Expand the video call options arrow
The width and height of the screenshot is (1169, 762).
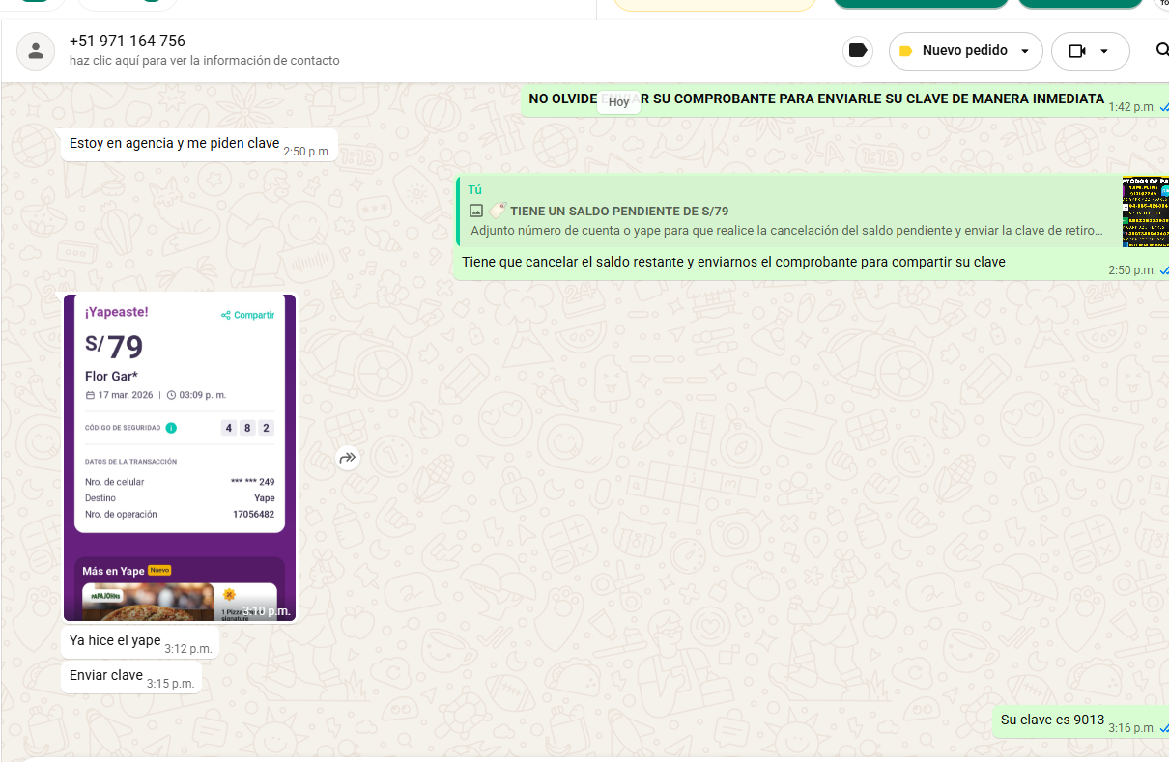click(x=1104, y=51)
